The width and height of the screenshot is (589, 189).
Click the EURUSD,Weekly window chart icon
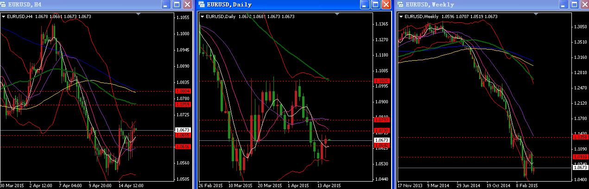point(401,4)
